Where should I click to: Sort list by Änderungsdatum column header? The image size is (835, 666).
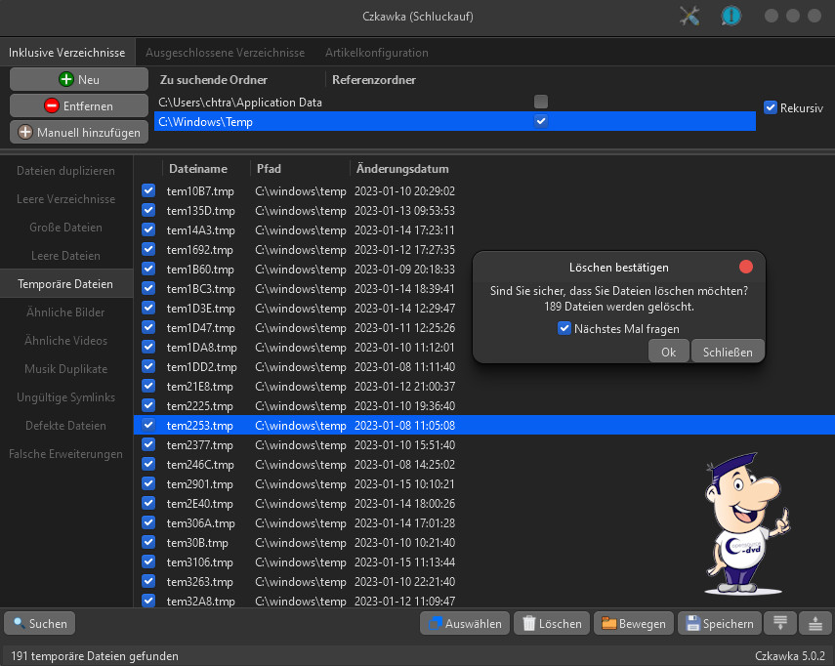coord(402,169)
